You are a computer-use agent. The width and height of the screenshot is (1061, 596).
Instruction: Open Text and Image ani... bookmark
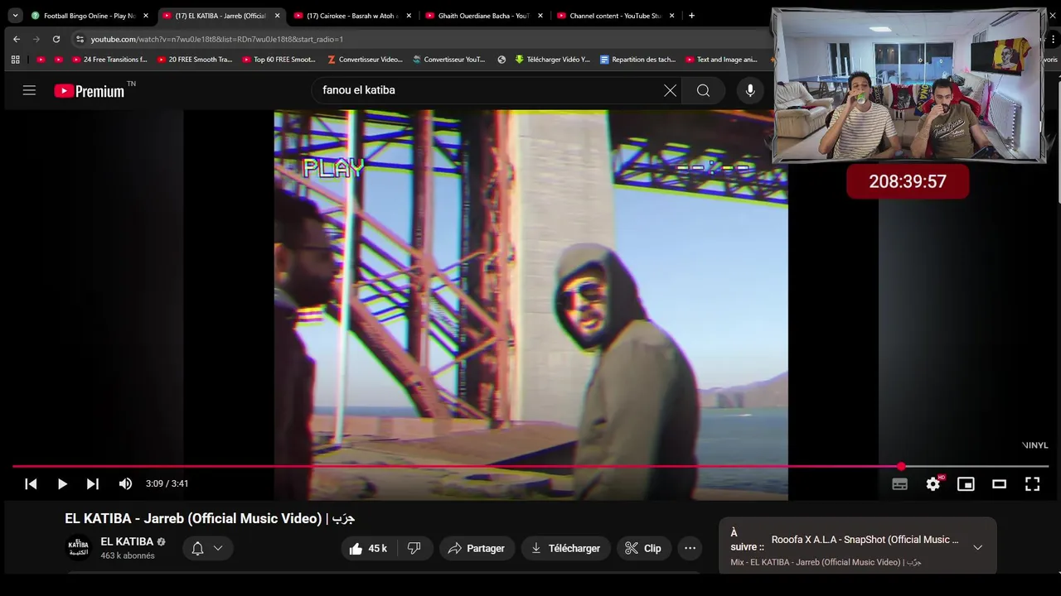coord(722,60)
